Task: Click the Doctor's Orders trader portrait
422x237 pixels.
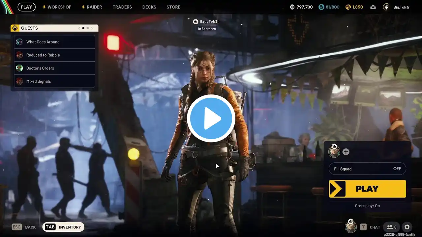Action: tap(19, 68)
